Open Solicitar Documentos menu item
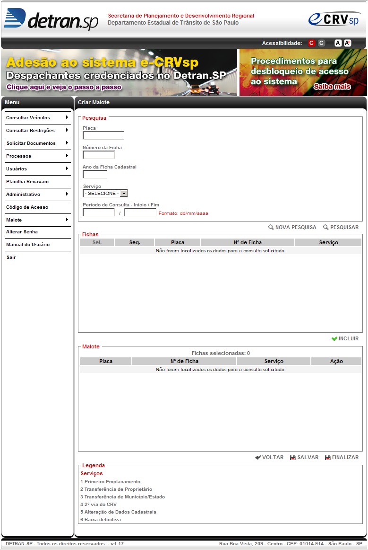This screenshot has height=550, width=368. coord(31,143)
